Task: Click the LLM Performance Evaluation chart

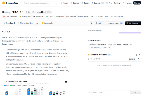Action: pyautogui.click(x=35, y=88)
